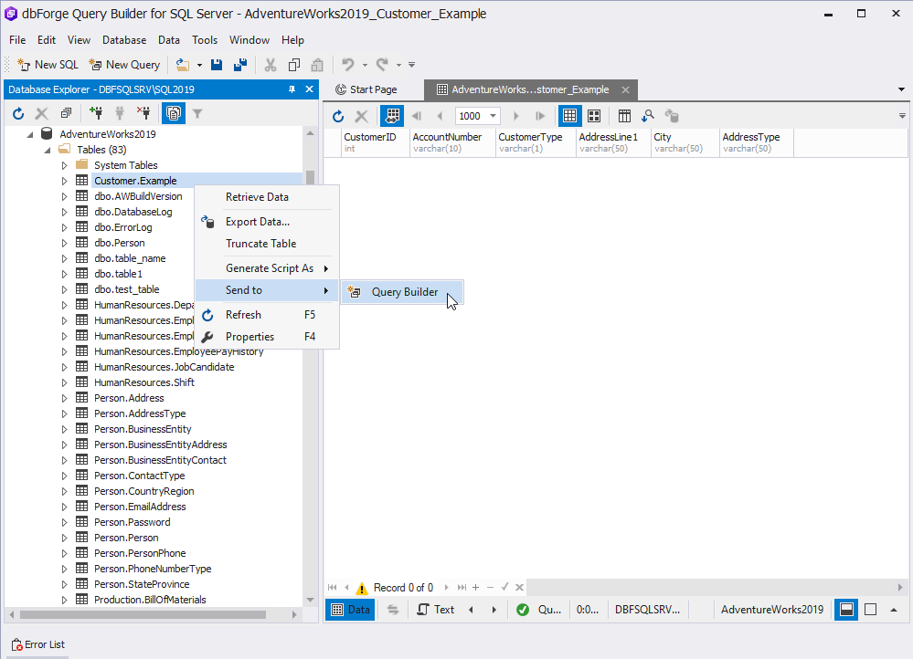
Task: Open the 1000 page size dropdown
Action: pyautogui.click(x=493, y=116)
